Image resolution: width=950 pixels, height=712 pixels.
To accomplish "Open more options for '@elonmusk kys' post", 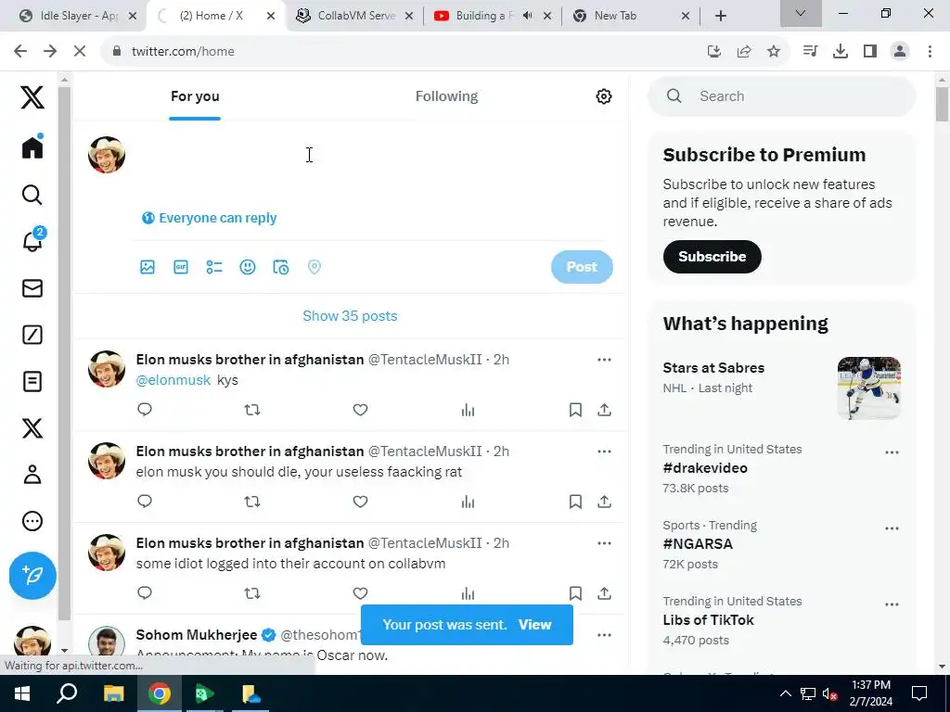I will pos(604,360).
